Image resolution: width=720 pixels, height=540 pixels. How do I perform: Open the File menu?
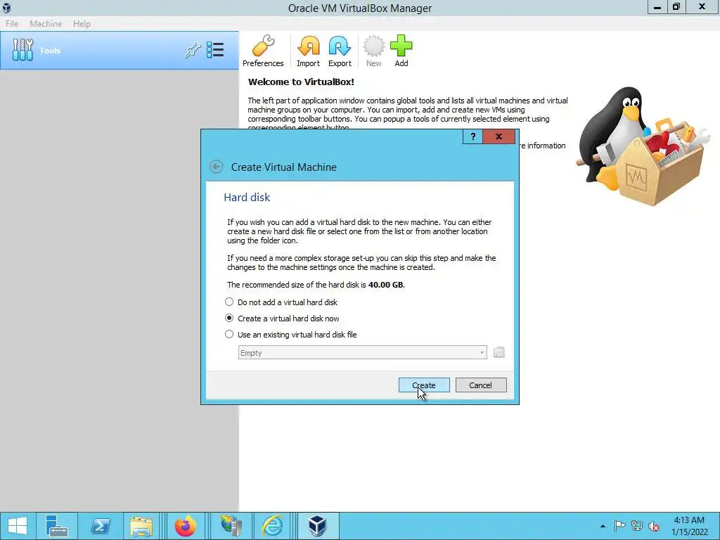coord(12,23)
